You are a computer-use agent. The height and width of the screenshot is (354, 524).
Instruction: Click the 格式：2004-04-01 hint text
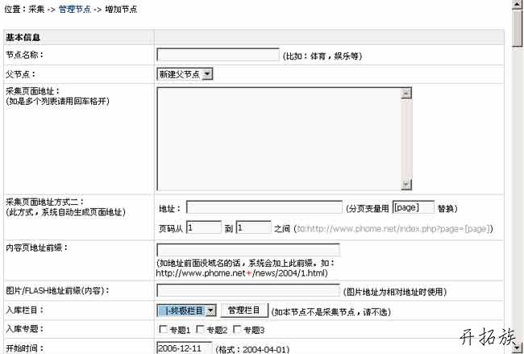[x=252, y=349]
